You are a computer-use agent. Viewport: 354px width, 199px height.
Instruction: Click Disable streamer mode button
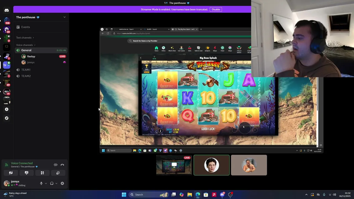coord(216,9)
